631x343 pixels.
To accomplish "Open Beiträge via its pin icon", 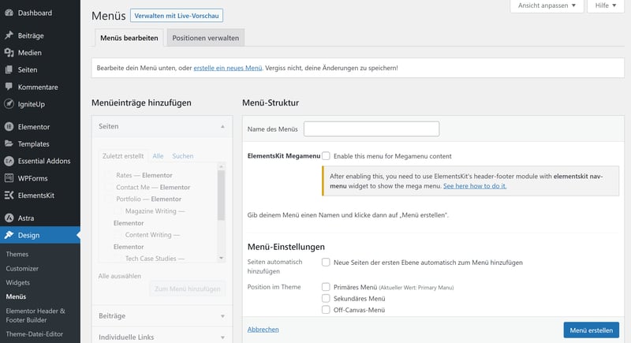I will (x=9, y=36).
